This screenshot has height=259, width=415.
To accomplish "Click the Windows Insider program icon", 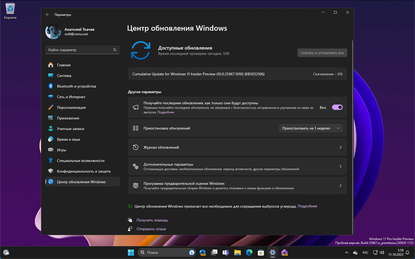I will tap(136, 185).
